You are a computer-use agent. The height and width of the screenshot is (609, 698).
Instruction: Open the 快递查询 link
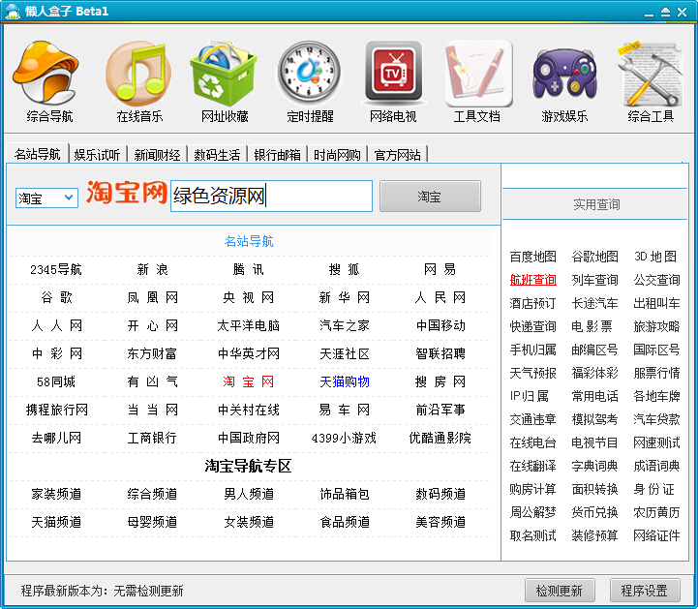click(532, 326)
